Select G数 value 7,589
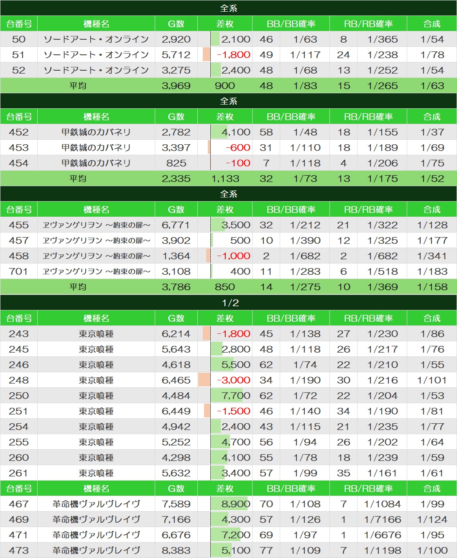Image resolution: width=457 pixels, height=558 pixels. [176, 504]
